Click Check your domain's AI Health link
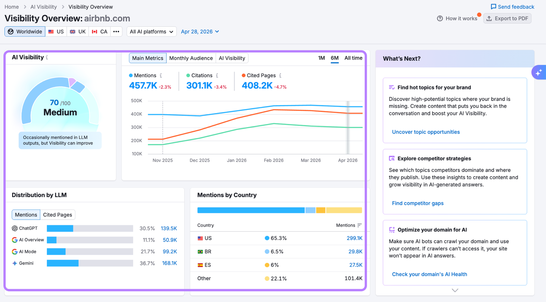 430,274
